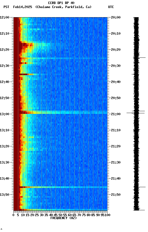Click the 12:10 PST time label
148x232 pixels.
[5, 34]
